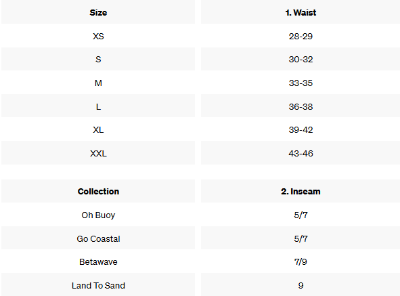Click the Size column header

[x=98, y=12]
